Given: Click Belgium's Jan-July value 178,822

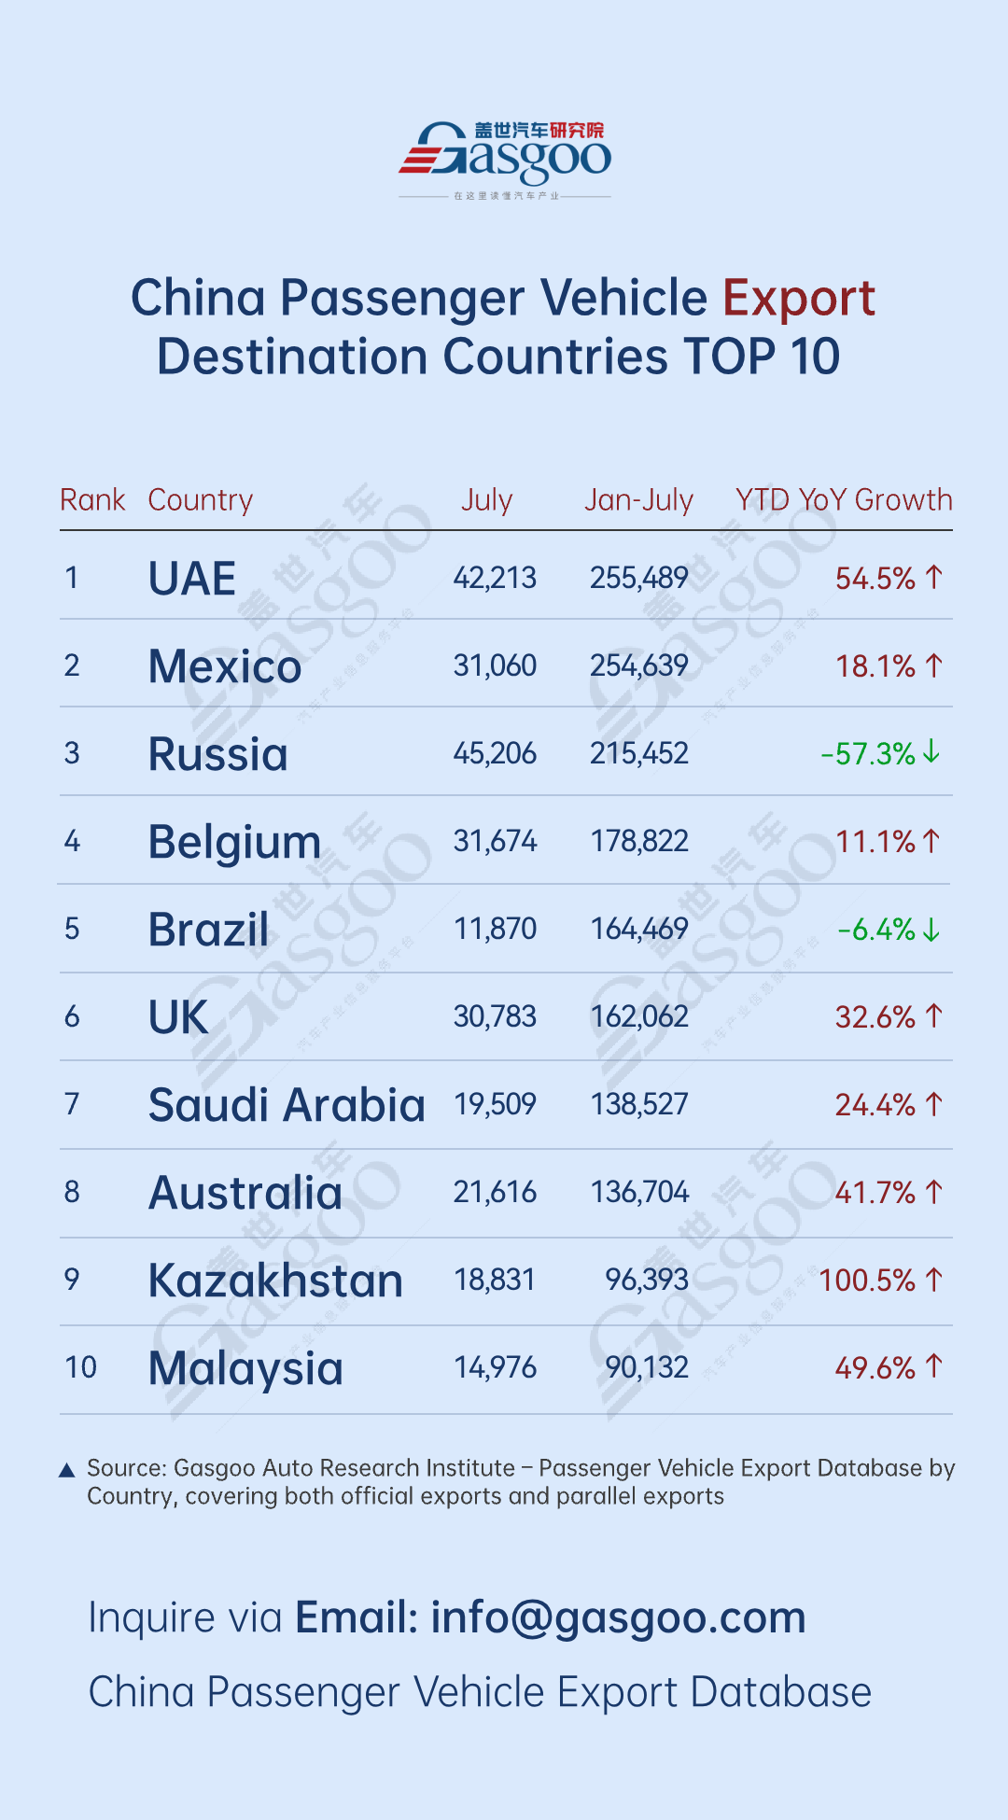Looking at the screenshot, I should [639, 841].
